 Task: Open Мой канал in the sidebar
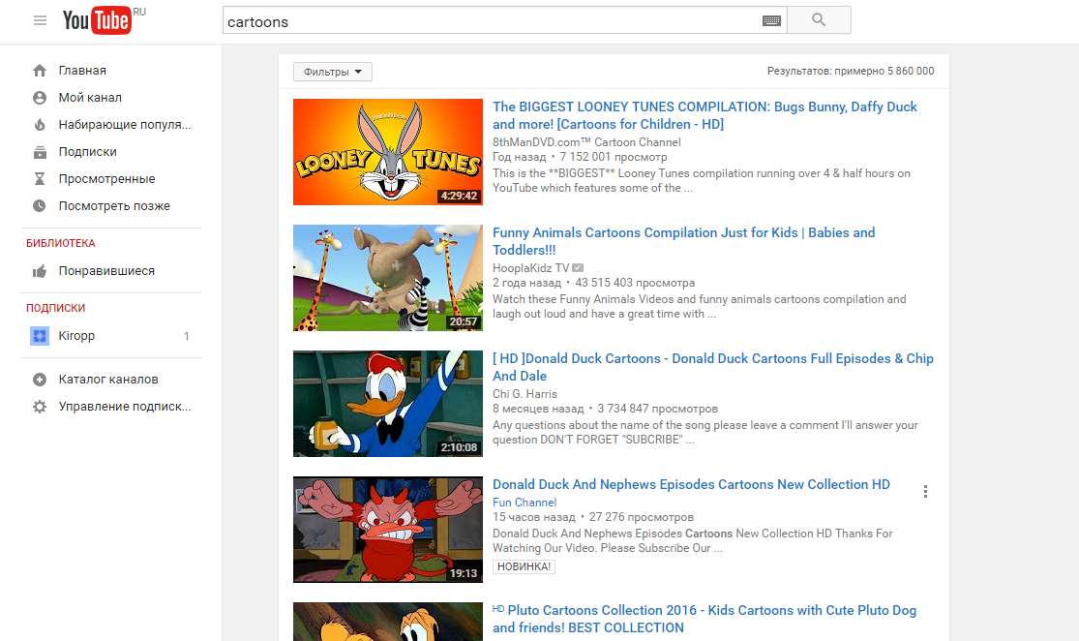pyautogui.click(x=90, y=98)
